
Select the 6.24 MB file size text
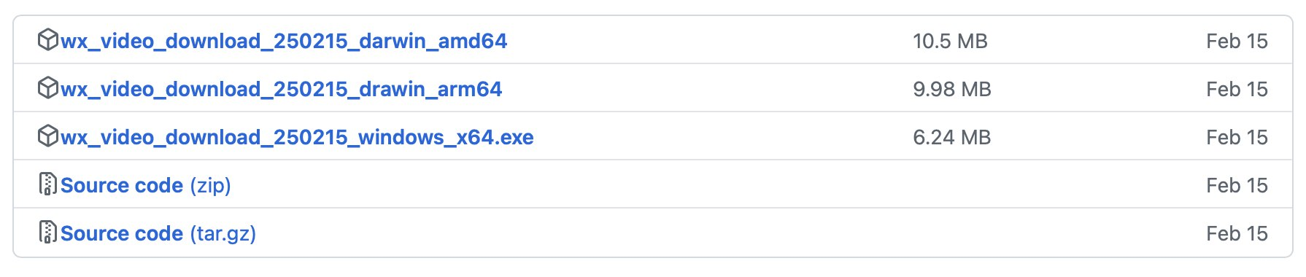(x=952, y=137)
